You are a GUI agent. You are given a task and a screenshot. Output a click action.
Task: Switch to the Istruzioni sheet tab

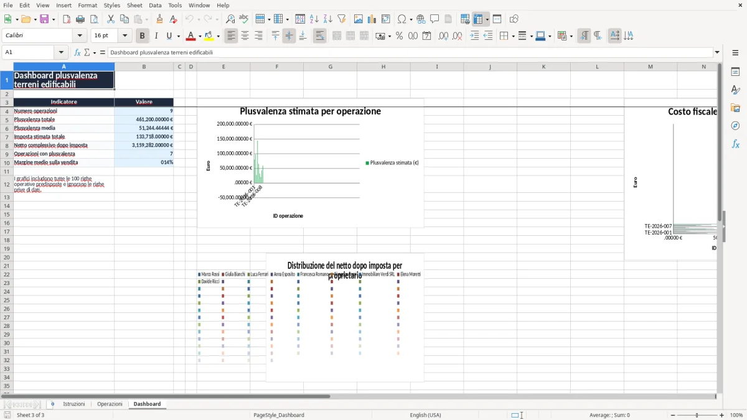click(74, 404)
